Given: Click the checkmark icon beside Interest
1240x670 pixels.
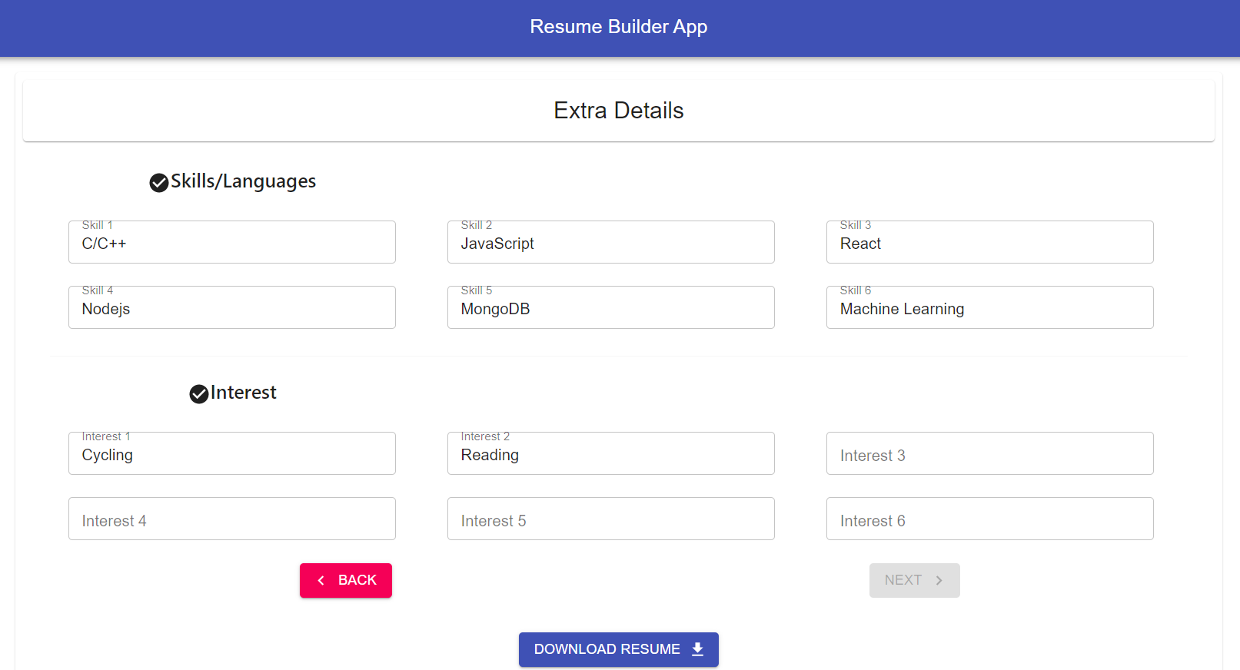Looking at the screenshot, I should click(199, 394).
